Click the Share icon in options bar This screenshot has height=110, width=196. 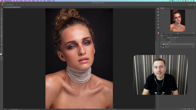[195, 5]
